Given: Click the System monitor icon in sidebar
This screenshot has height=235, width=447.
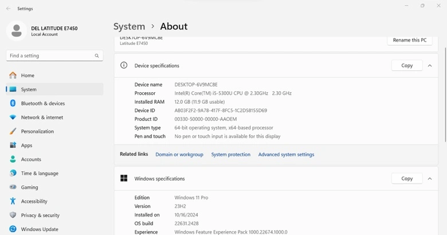Looking at the screenshot, I should [x=13, y=89].
